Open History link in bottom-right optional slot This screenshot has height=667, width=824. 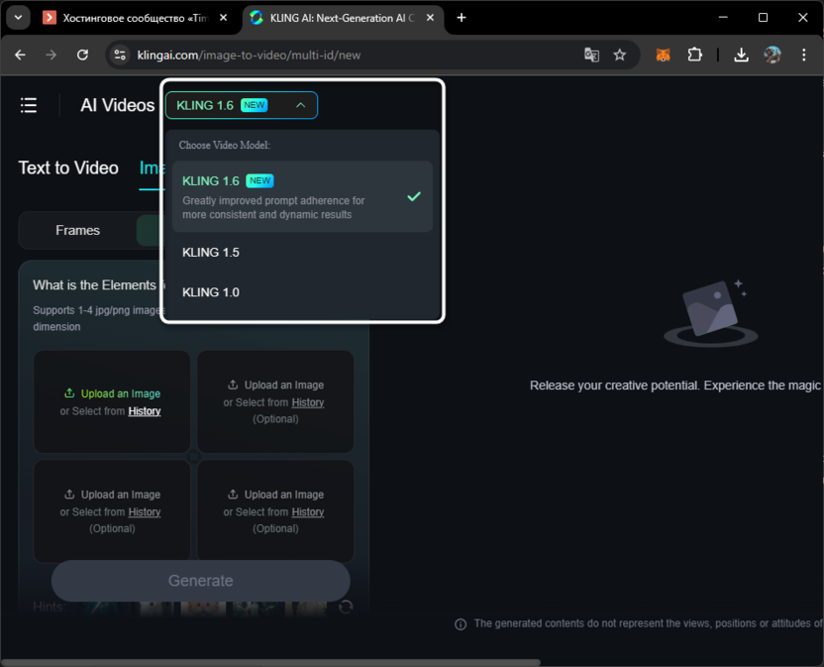pyautogui.click(x=308, y=512)
